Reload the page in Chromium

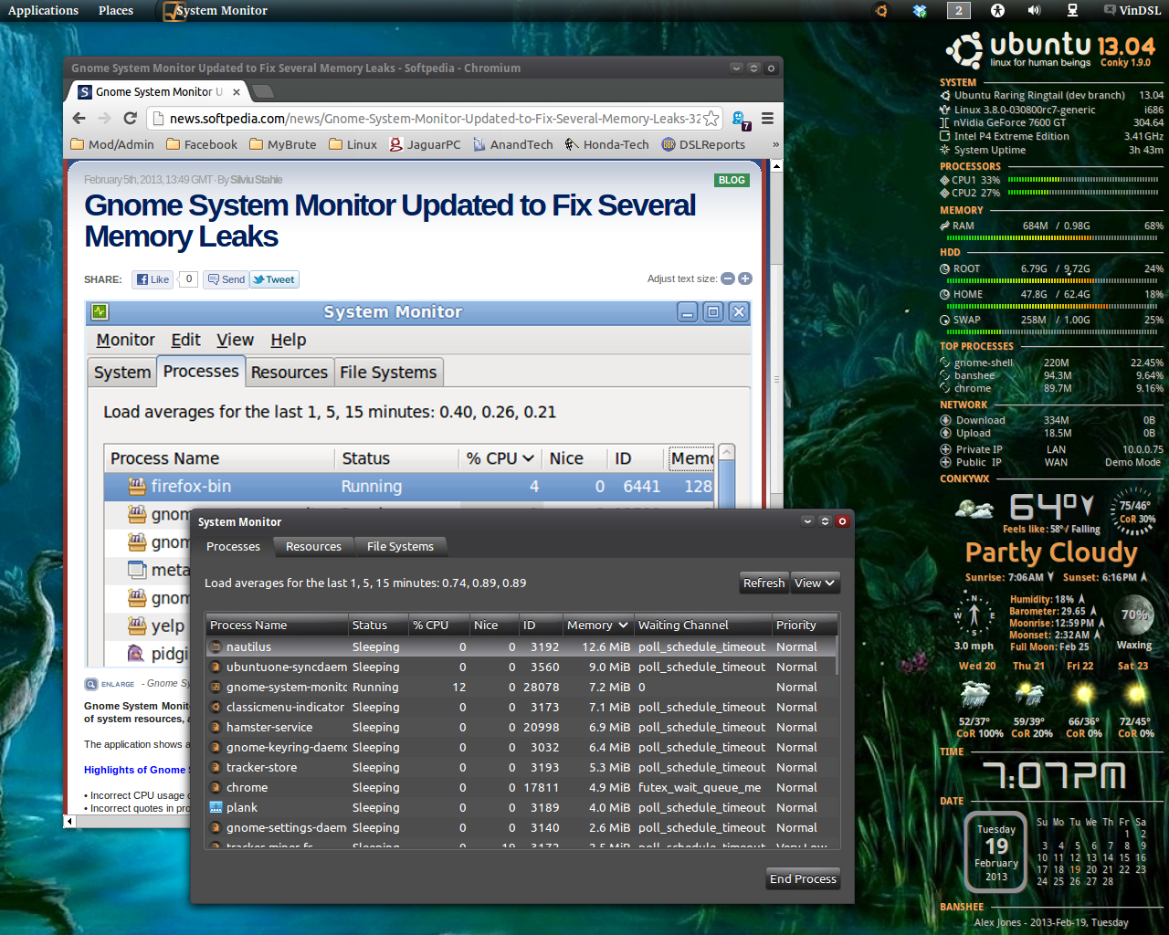[x=130, y=119]
